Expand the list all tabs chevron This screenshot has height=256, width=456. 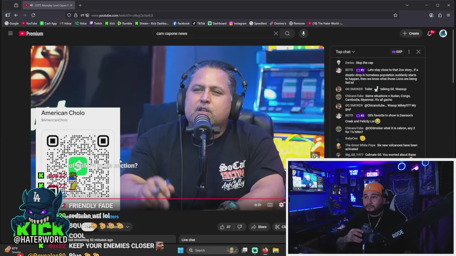point(407,5)
